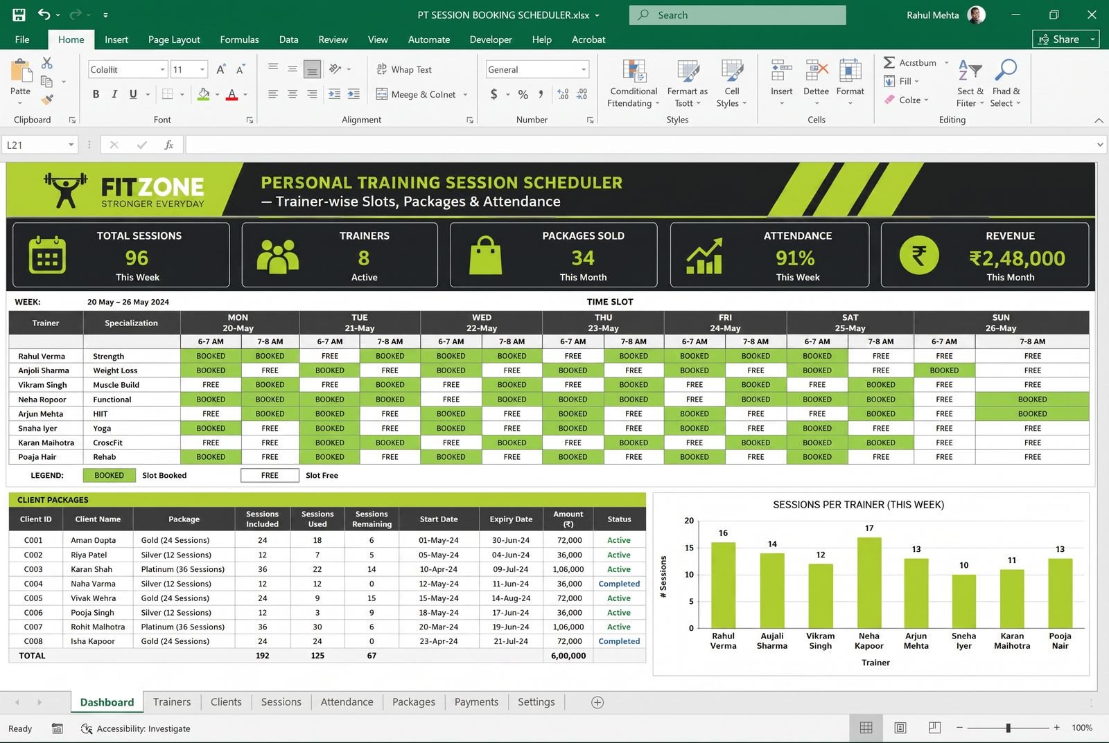This screenshot has height=743, width=1109.
Task: Toggle Align Right button
Action: 312,94
